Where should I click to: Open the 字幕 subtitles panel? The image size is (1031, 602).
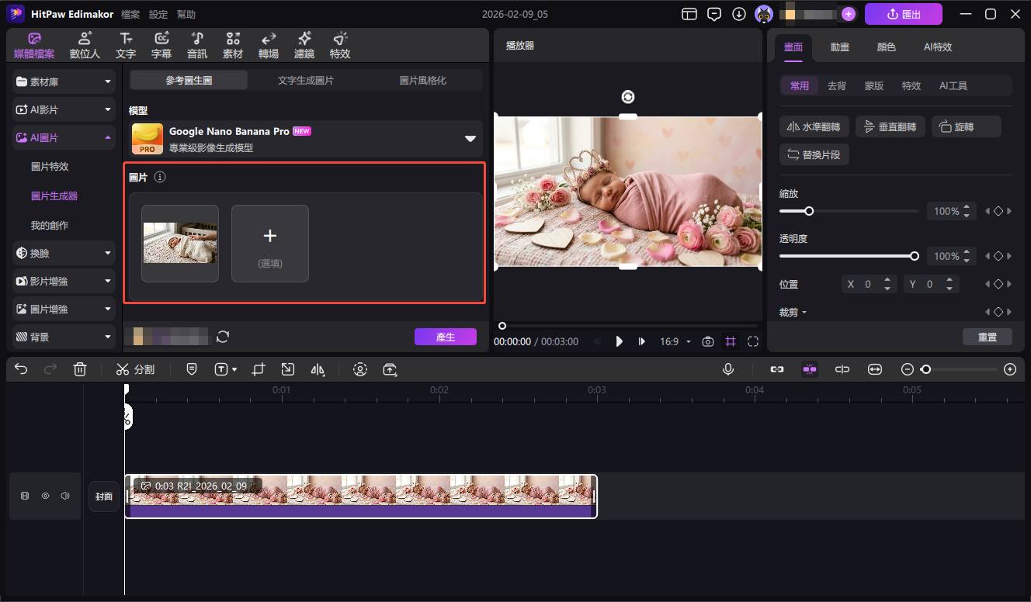pyautogui.click(x=161, y=44)
